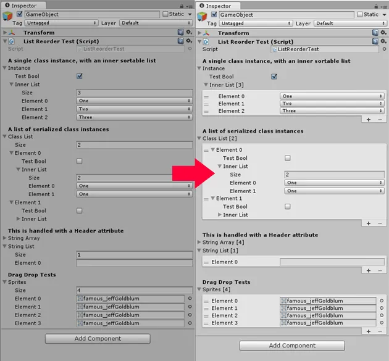
Task: Click GameObject name field in left inspector
Action: point(92,14)
